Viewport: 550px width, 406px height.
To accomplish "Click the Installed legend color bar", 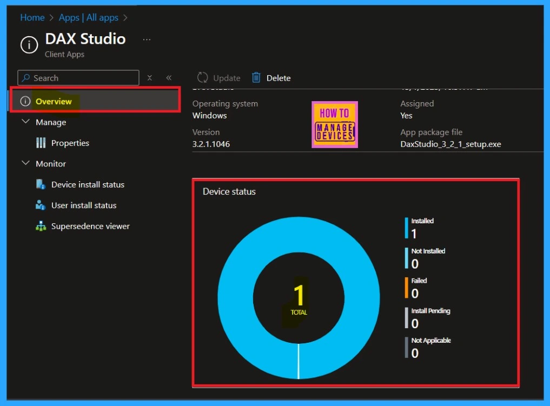I will click(x=406, y=228).
